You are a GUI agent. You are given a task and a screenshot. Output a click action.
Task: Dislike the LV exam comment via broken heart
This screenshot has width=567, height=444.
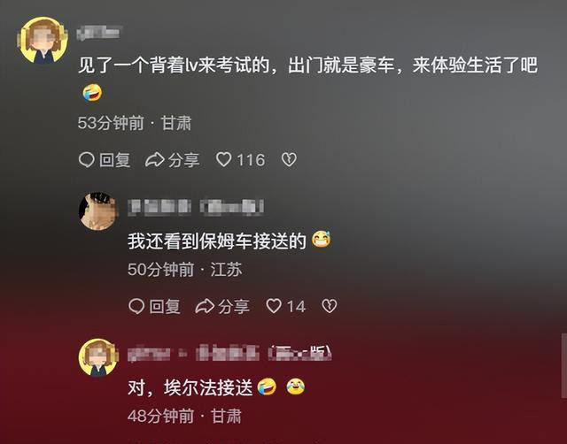tap(289, 159)
